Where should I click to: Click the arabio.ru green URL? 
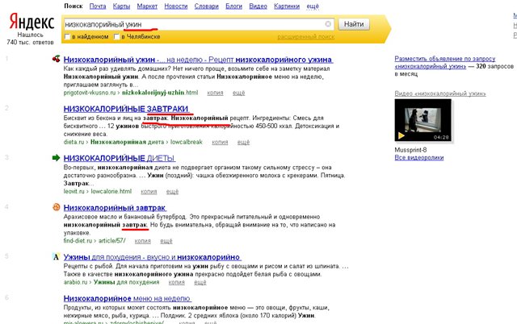pos(75,282)
